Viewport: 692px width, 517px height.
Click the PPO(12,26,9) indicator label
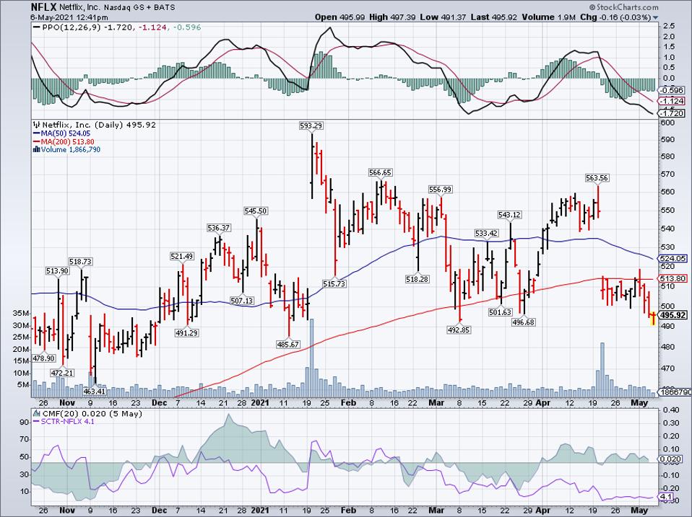(x=72, y=27)
